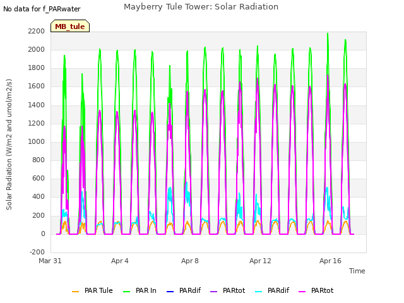
Task: Click the '0' y-axis tick label
Action: pos(43,234)
